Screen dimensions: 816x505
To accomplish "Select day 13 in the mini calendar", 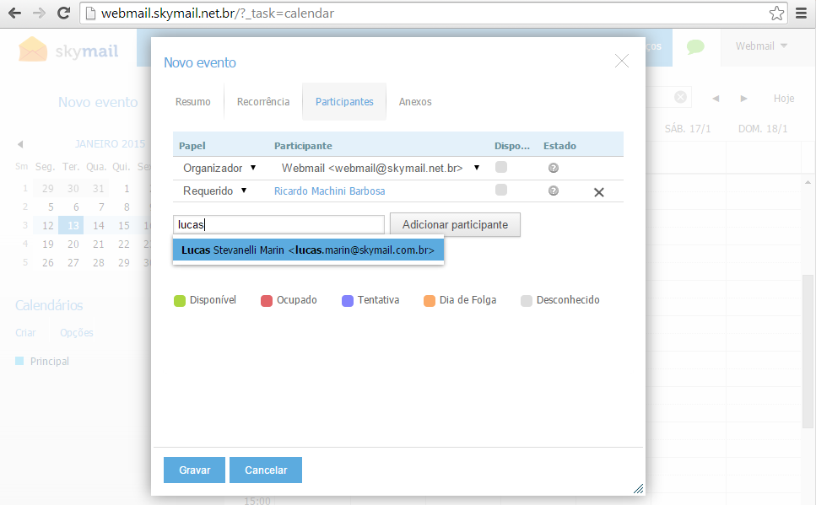I will pyautogui.click(x=73, y=226).
